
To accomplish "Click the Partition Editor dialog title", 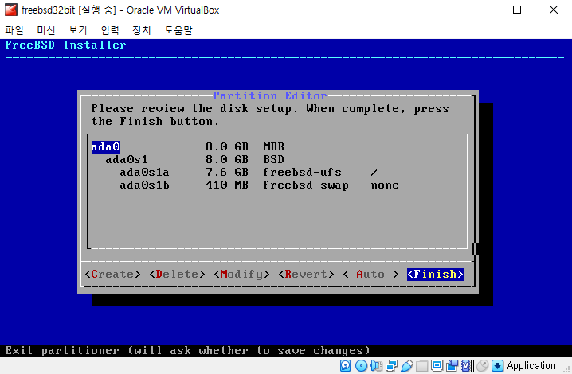I will pyautogui.click(x=270, y=95).
